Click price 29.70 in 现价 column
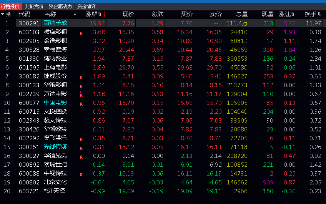 126,68
